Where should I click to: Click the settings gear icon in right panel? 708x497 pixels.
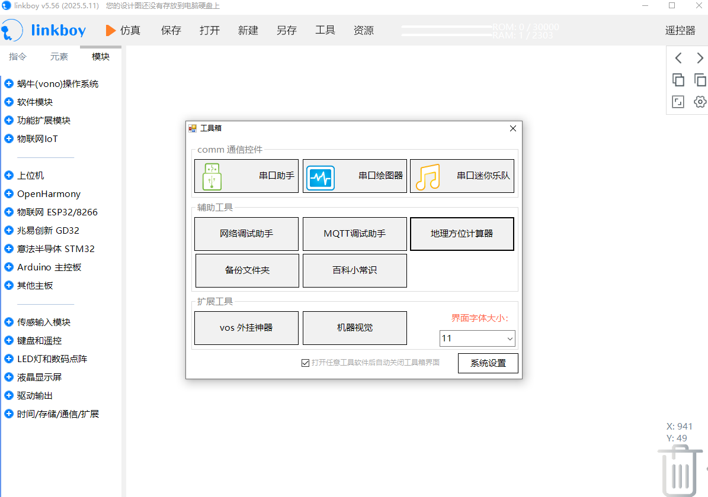click(x=700, y=102)
